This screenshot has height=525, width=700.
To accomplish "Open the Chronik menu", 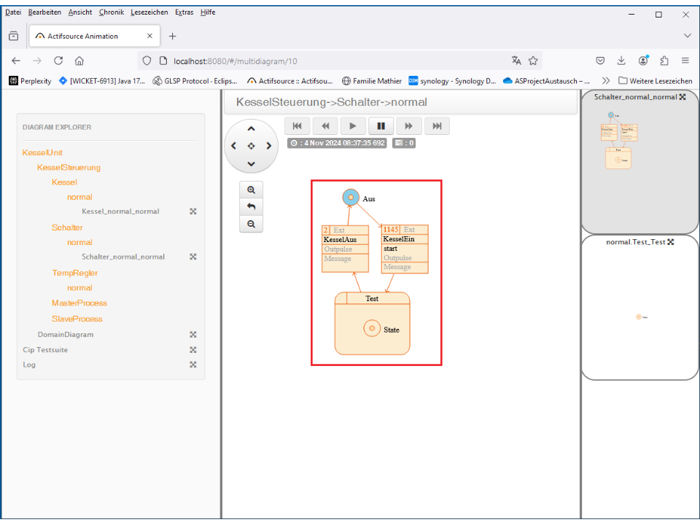I will [x=112, y=12].
